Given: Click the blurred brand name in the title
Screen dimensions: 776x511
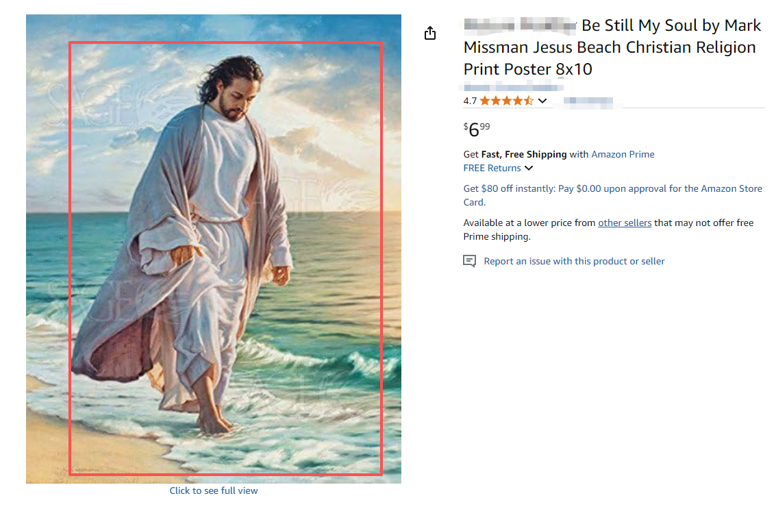Looking at the screenshot, I should [x=519, y=26].
